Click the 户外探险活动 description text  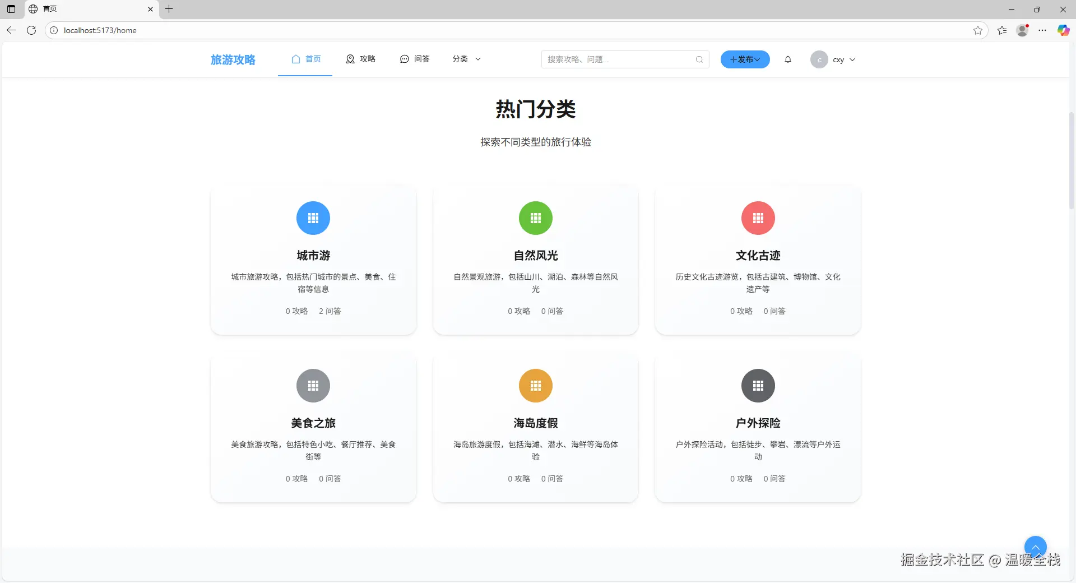coord(758,451)
